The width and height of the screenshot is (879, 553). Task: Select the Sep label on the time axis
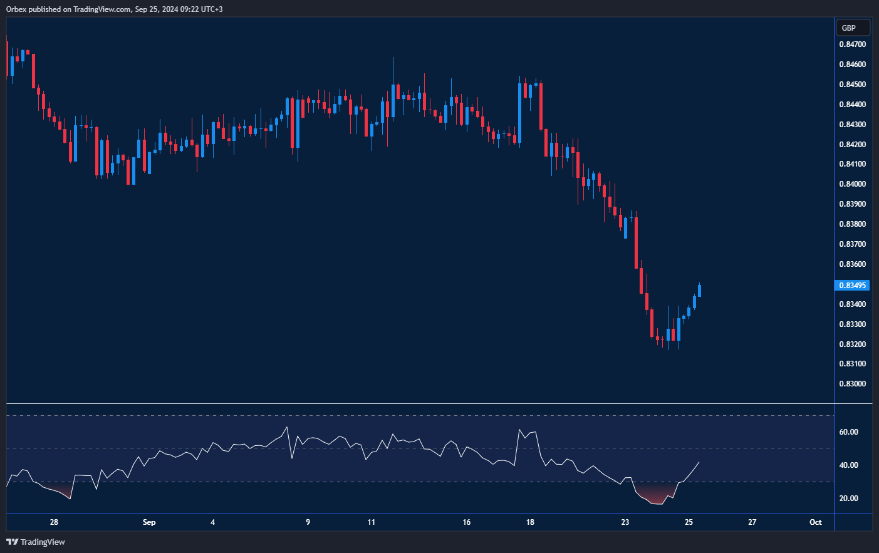pyautogui.click(x=149, y=522)
